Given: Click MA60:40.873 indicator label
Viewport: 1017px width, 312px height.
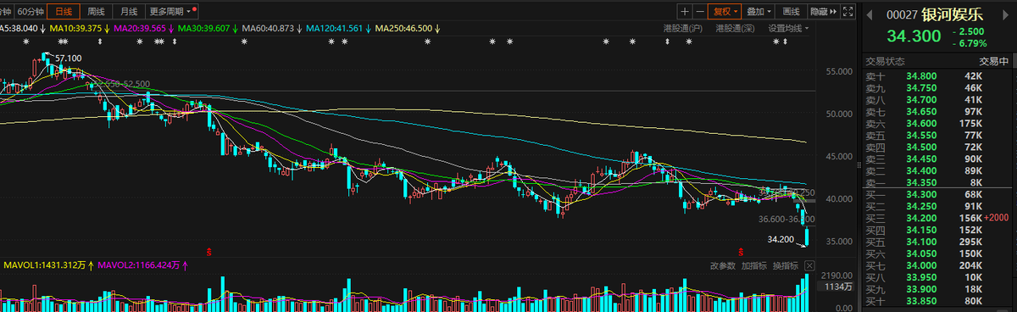Looking at the screenshot, I should [x=271, y=28].
